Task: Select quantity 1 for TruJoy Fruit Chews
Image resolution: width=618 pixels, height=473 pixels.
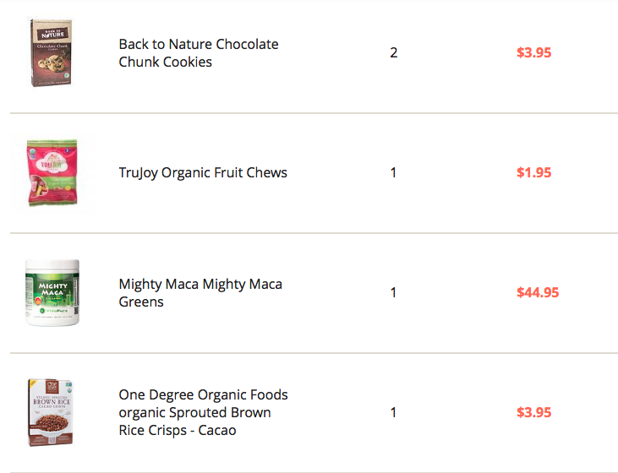Action: pyautogui.click(x=393, y=172)
